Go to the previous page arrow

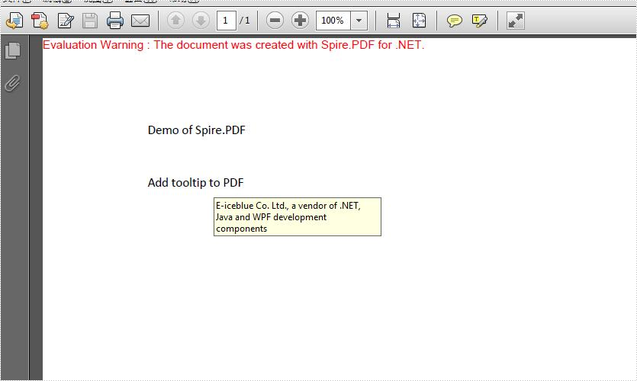coord(176,21)
